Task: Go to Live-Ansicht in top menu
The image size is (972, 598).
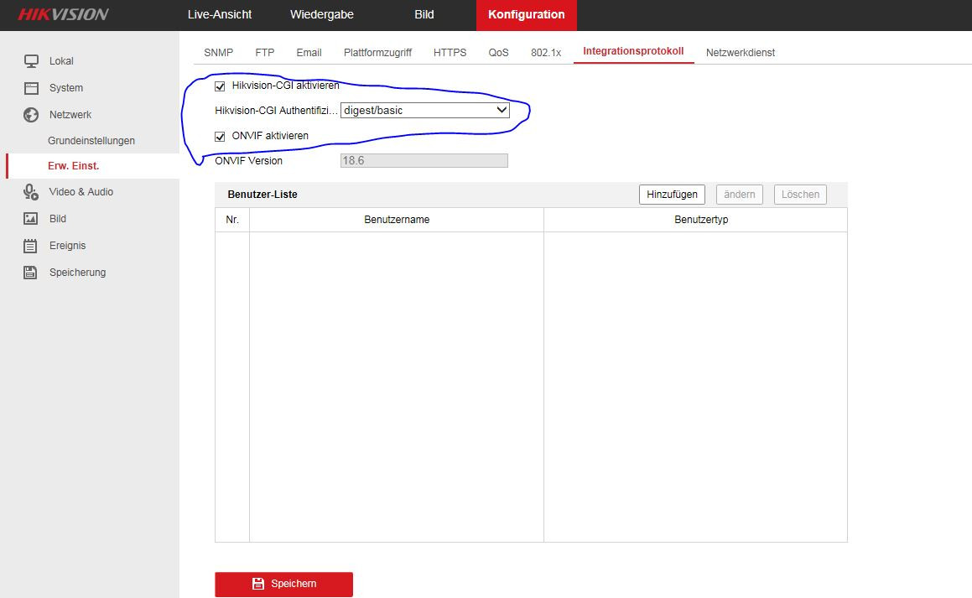Action: pyautogui.click(x=220, y=14)
